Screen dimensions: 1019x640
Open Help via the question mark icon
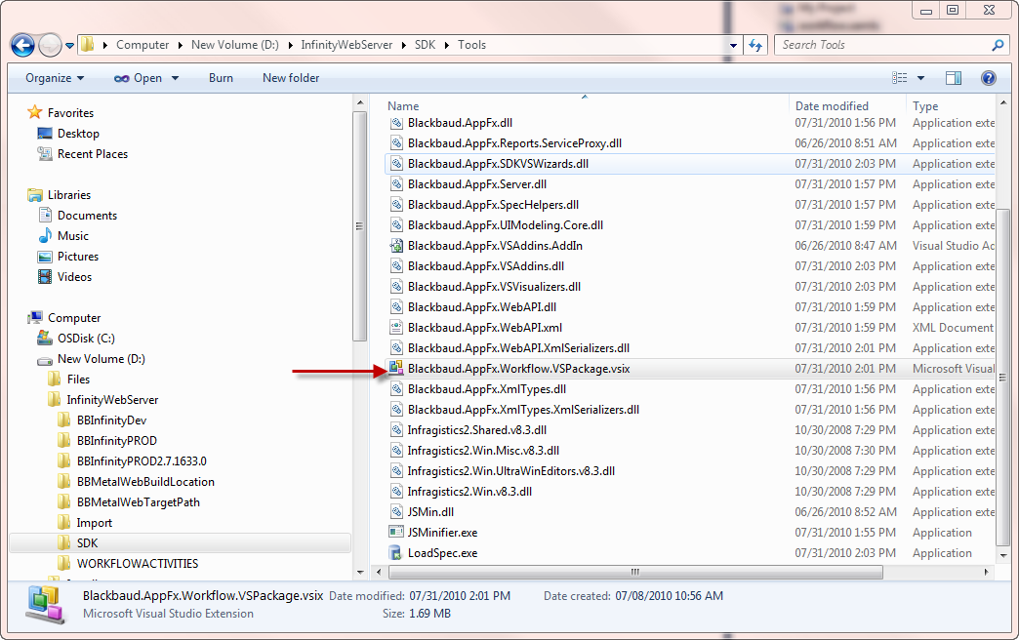click(989, 78)
